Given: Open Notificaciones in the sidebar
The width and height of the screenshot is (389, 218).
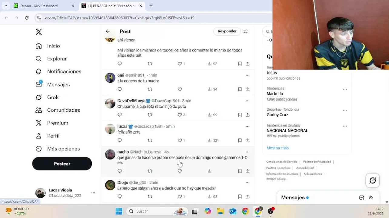Looking at the screenshot, I should click(x=58, y=71).
